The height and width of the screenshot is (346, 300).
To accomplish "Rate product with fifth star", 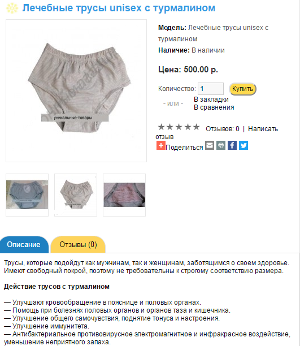I will (196, 127).
